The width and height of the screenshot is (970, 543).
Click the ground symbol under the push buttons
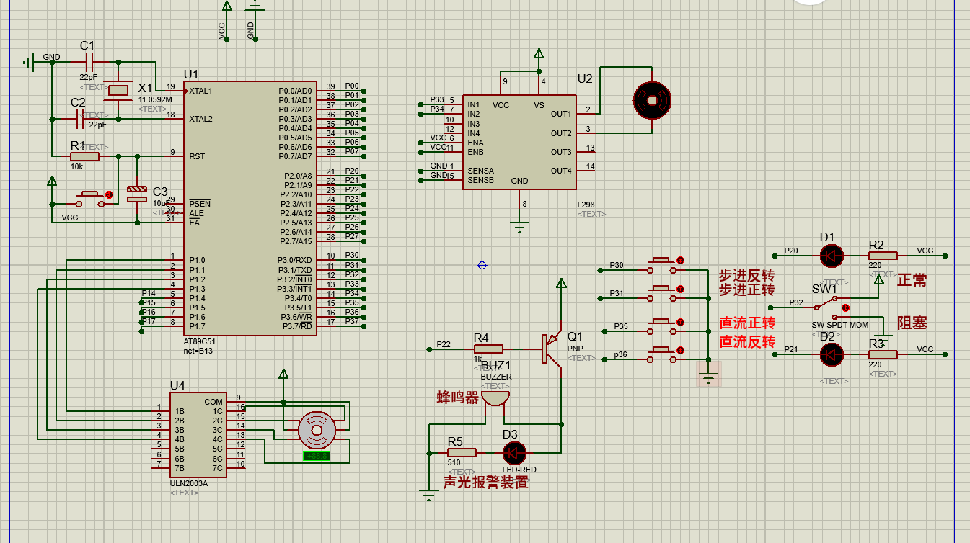coord(709,377)
